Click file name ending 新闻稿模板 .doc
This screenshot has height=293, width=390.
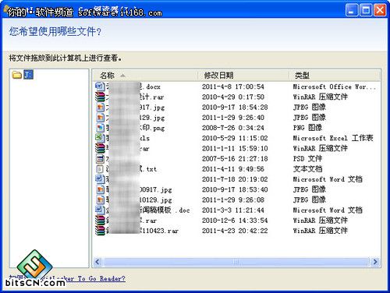(x=148, y=210)
